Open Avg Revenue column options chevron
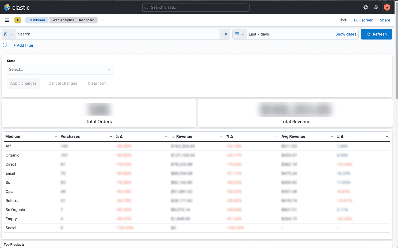 click(332, 136)
